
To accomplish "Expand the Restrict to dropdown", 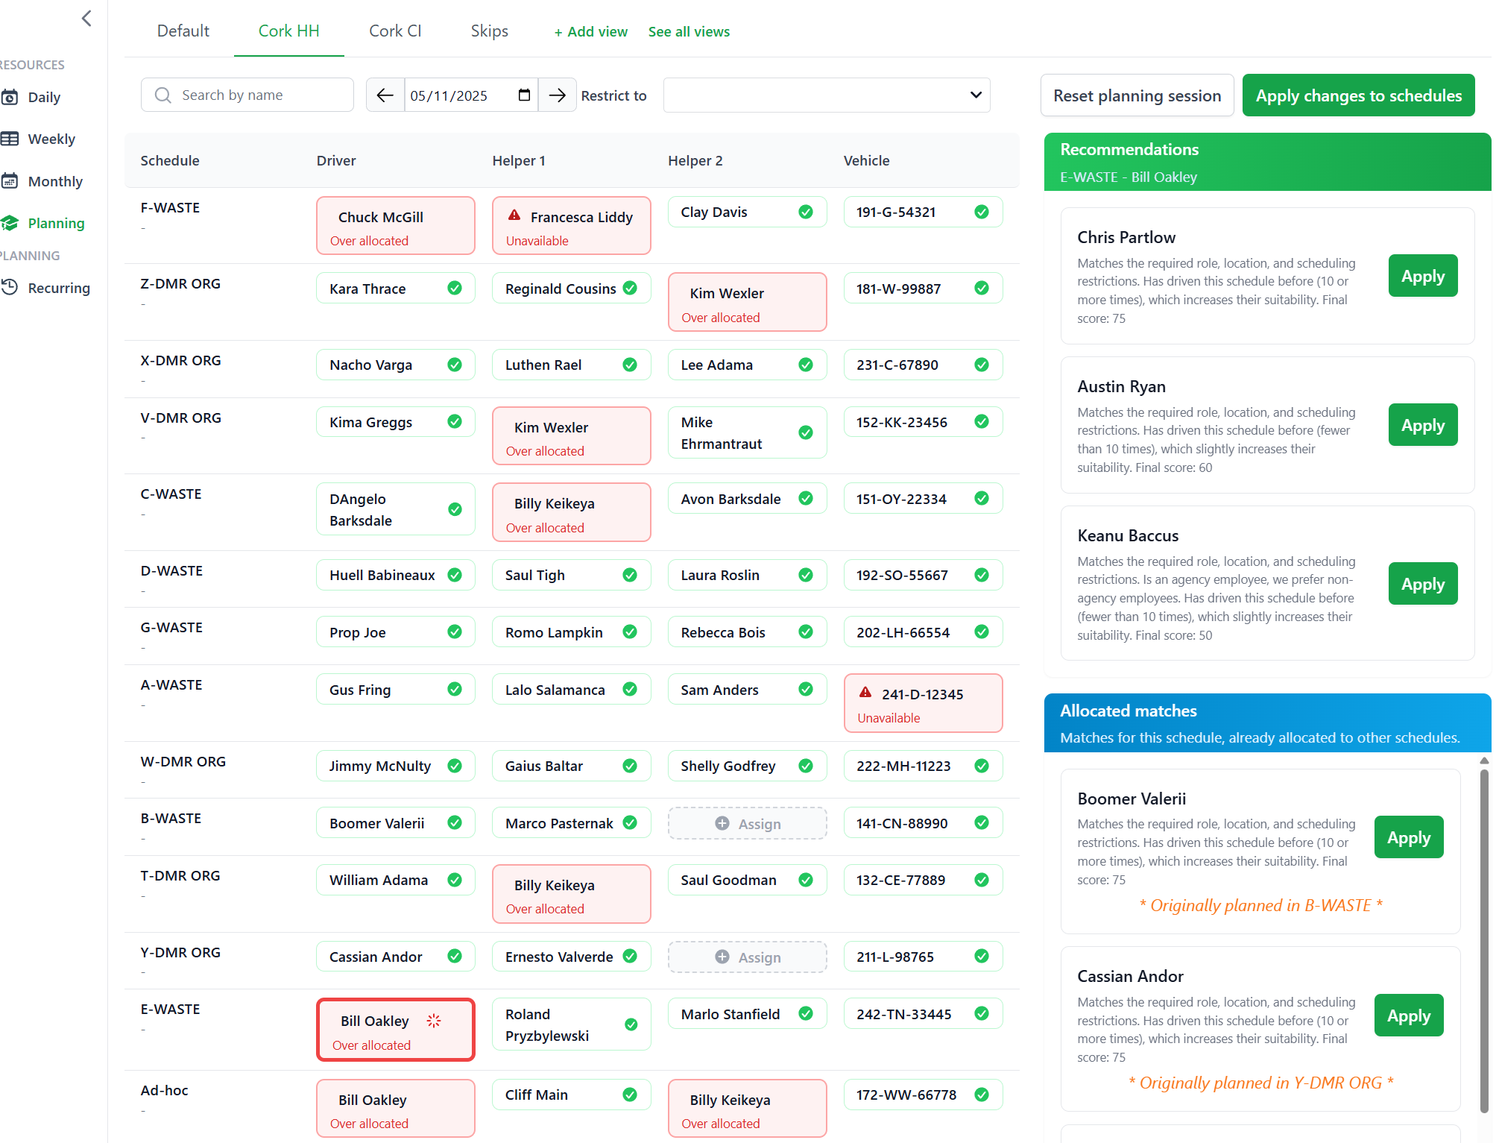I will [x=826, y=95].
